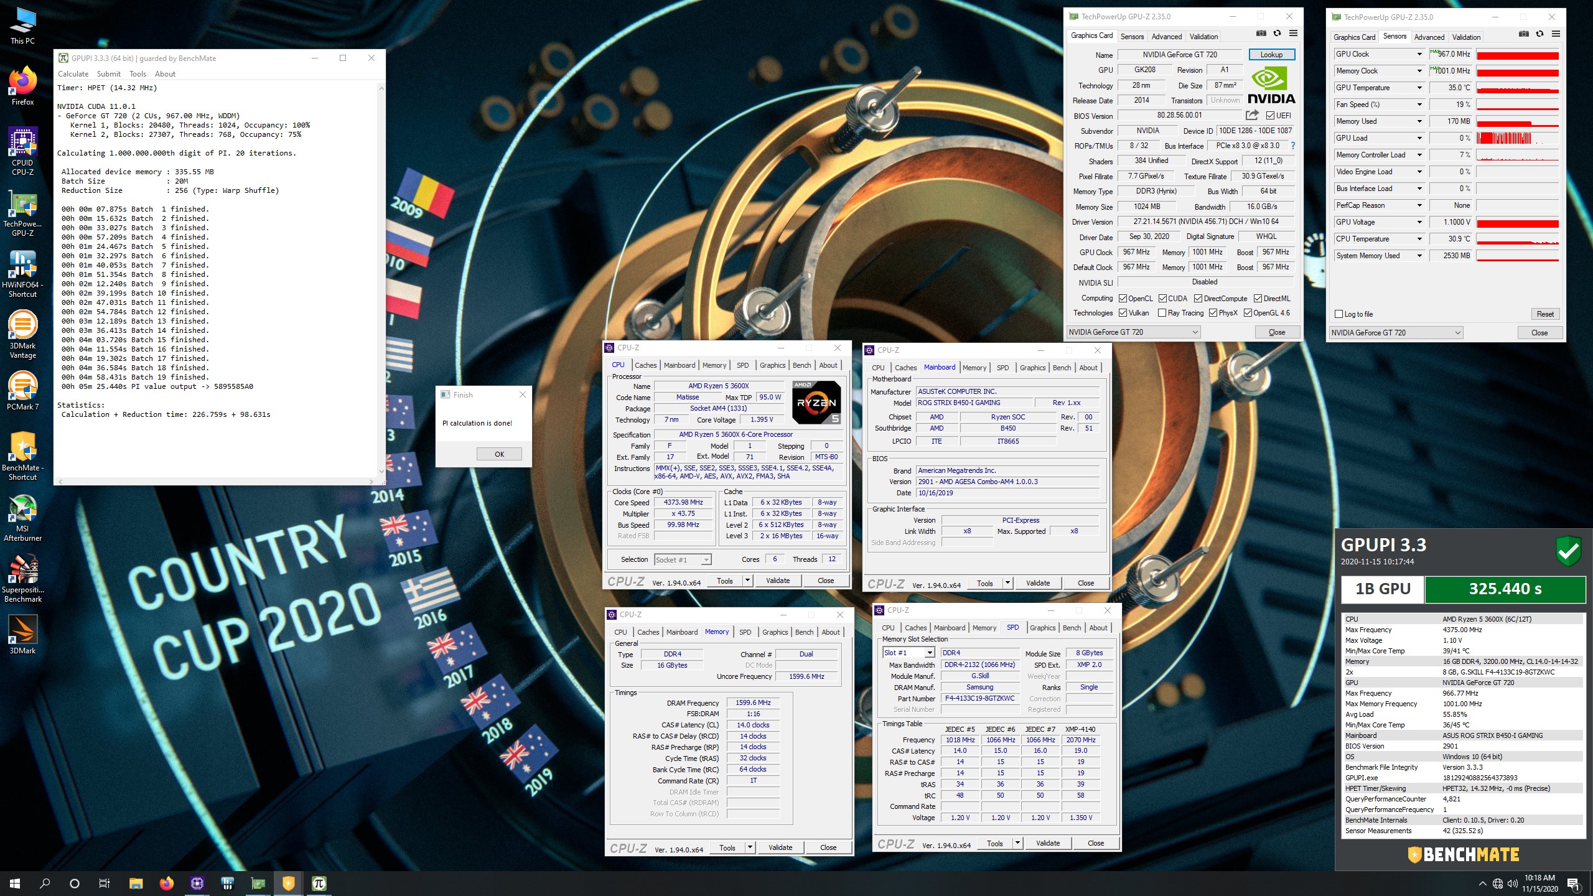Open File Explorer from taskbar

pyautogui.click(x=136, y=883)
